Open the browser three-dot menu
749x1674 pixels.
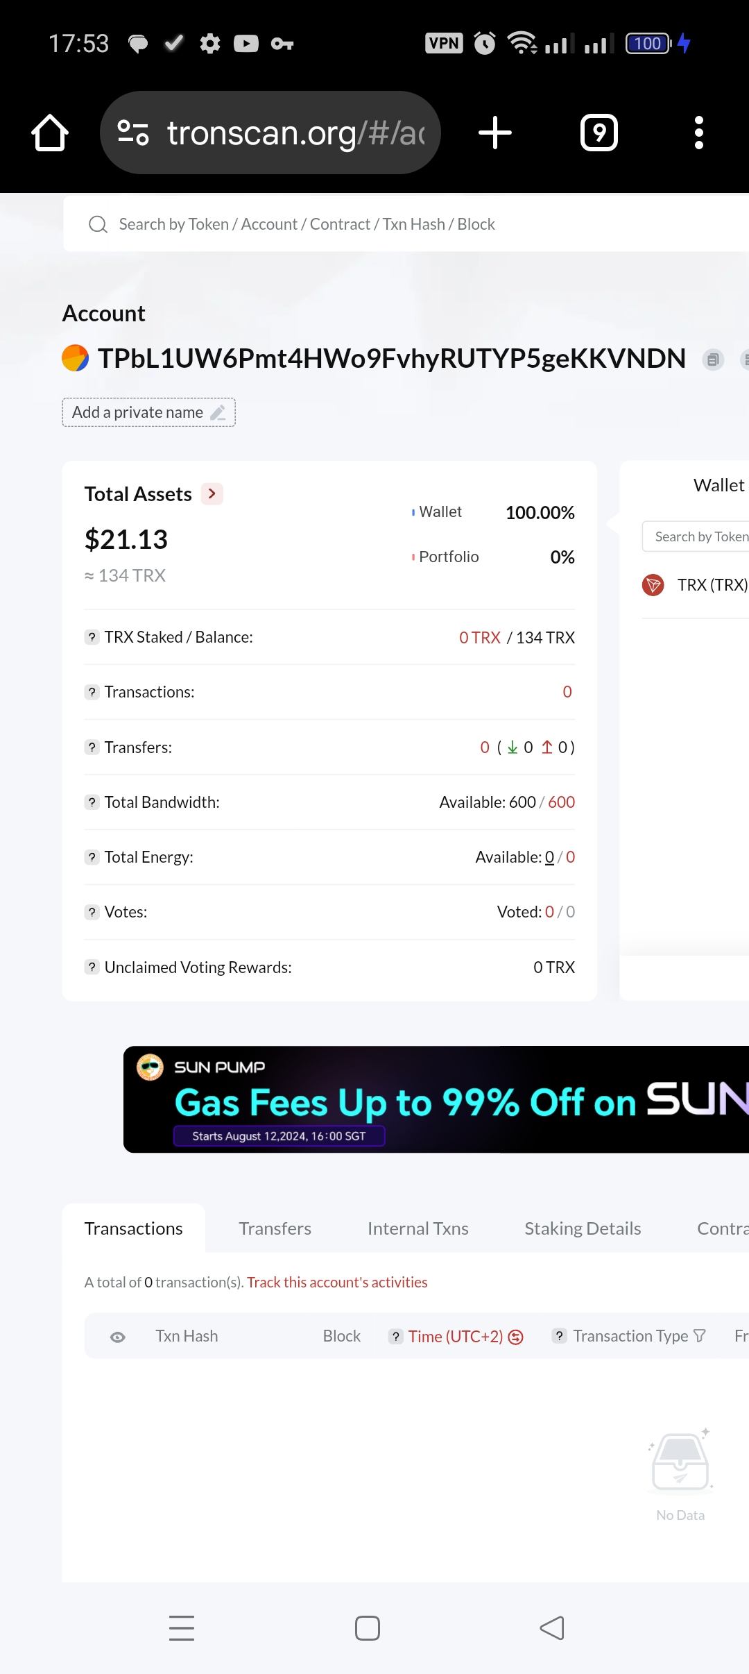[x=698, y=133]
